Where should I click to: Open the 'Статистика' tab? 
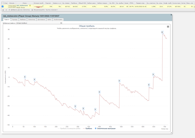[32, 20]
